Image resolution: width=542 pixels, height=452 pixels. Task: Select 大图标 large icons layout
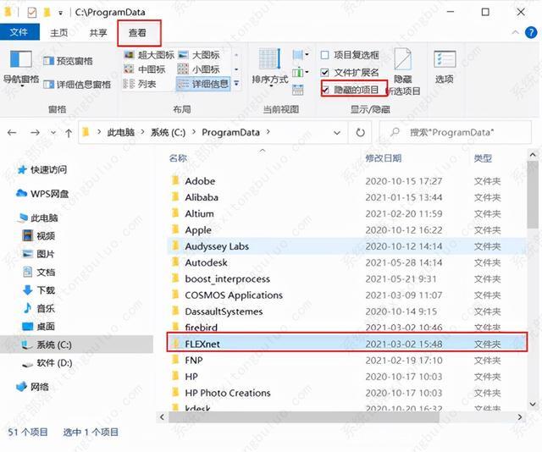pyautogui.click(x=199, y=55)
